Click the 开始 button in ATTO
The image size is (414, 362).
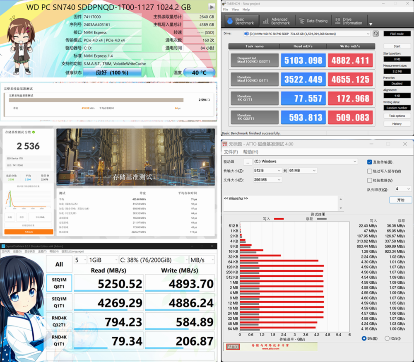click(400, 200)
